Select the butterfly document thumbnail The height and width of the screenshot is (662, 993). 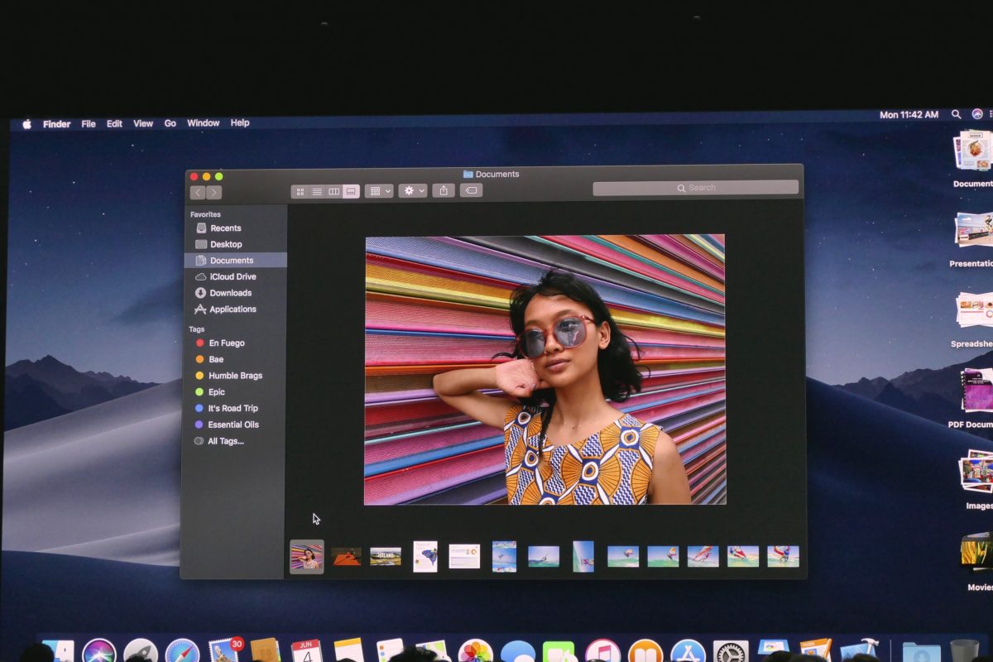(x=425, y=556)
